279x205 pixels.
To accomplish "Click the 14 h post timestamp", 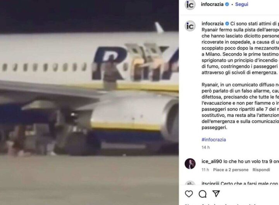I will tap(206, 147).
